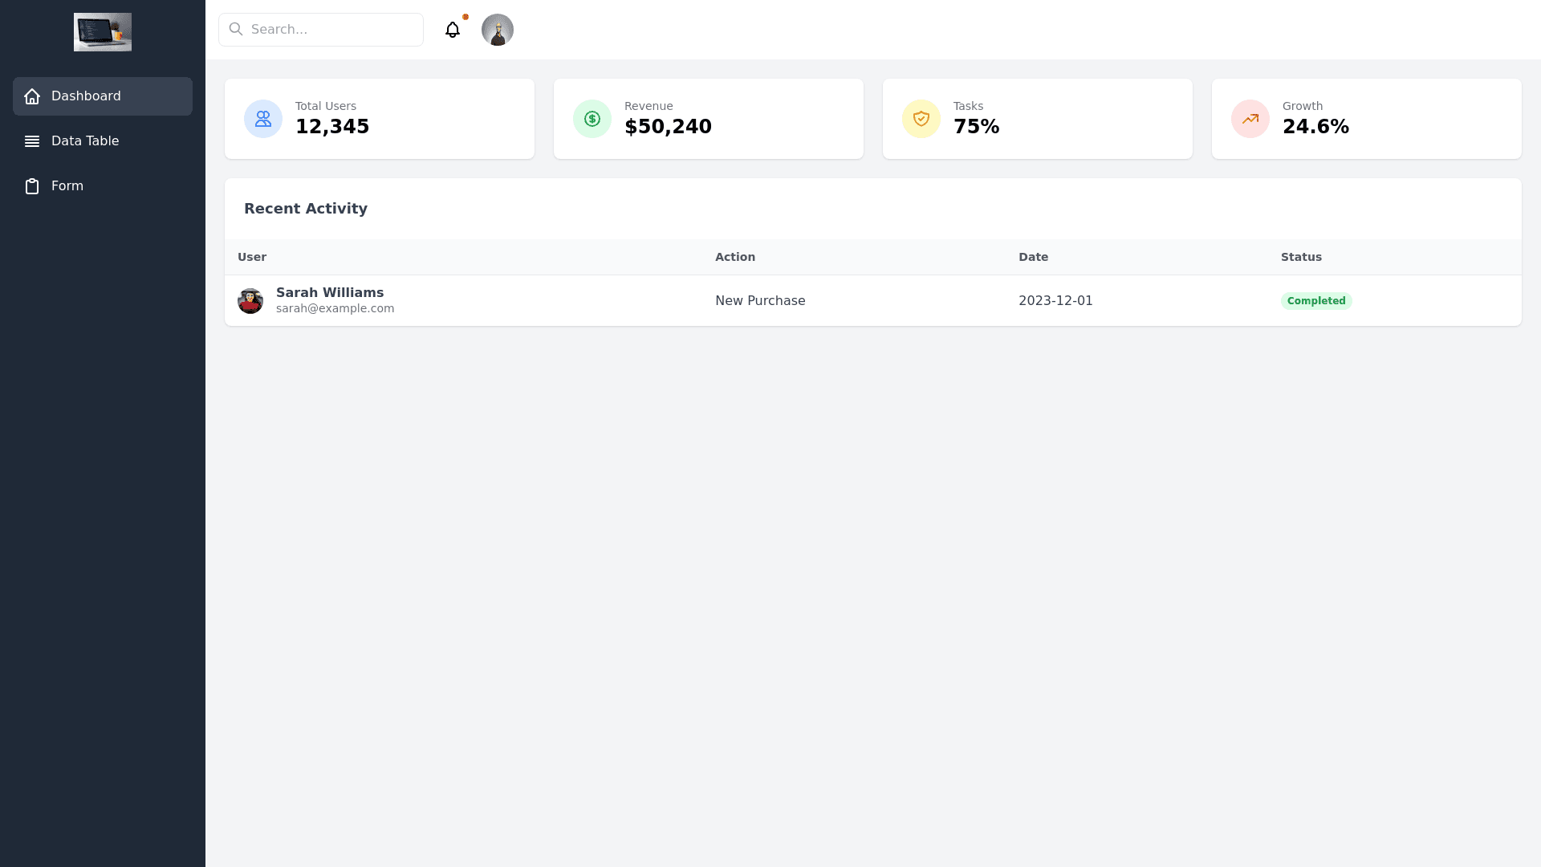Click the Form clipboard icon
The image size is (1541, 867).
(x=32, y=186)
